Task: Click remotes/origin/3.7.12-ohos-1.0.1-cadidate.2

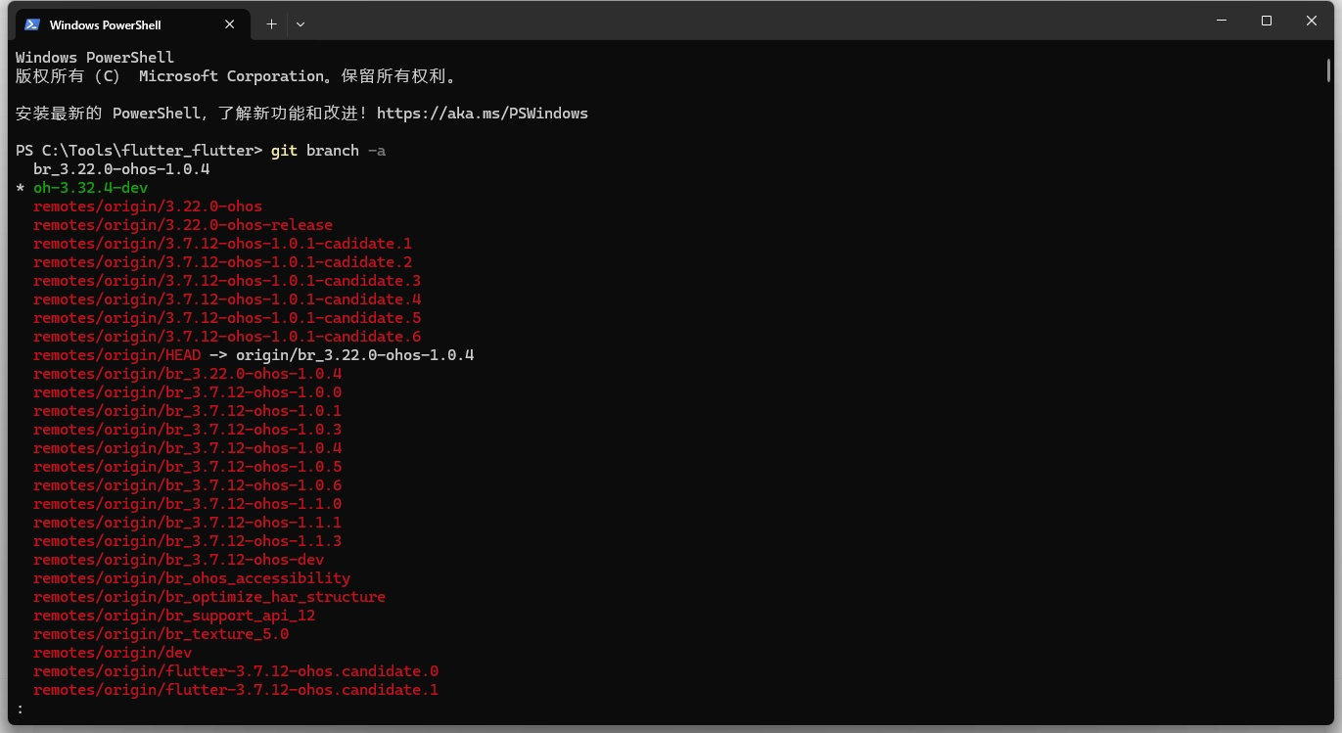Action: click(222, 262)
